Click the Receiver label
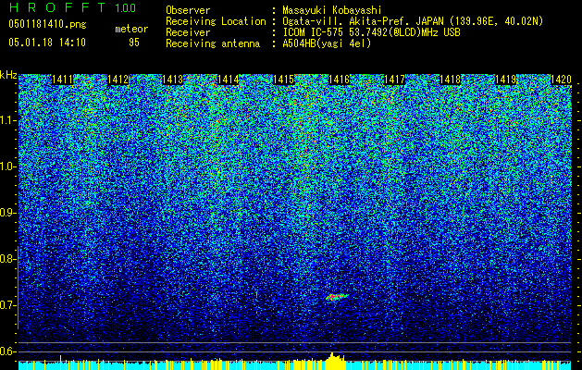This screenshot has width=582, height=370. (188, 32)
